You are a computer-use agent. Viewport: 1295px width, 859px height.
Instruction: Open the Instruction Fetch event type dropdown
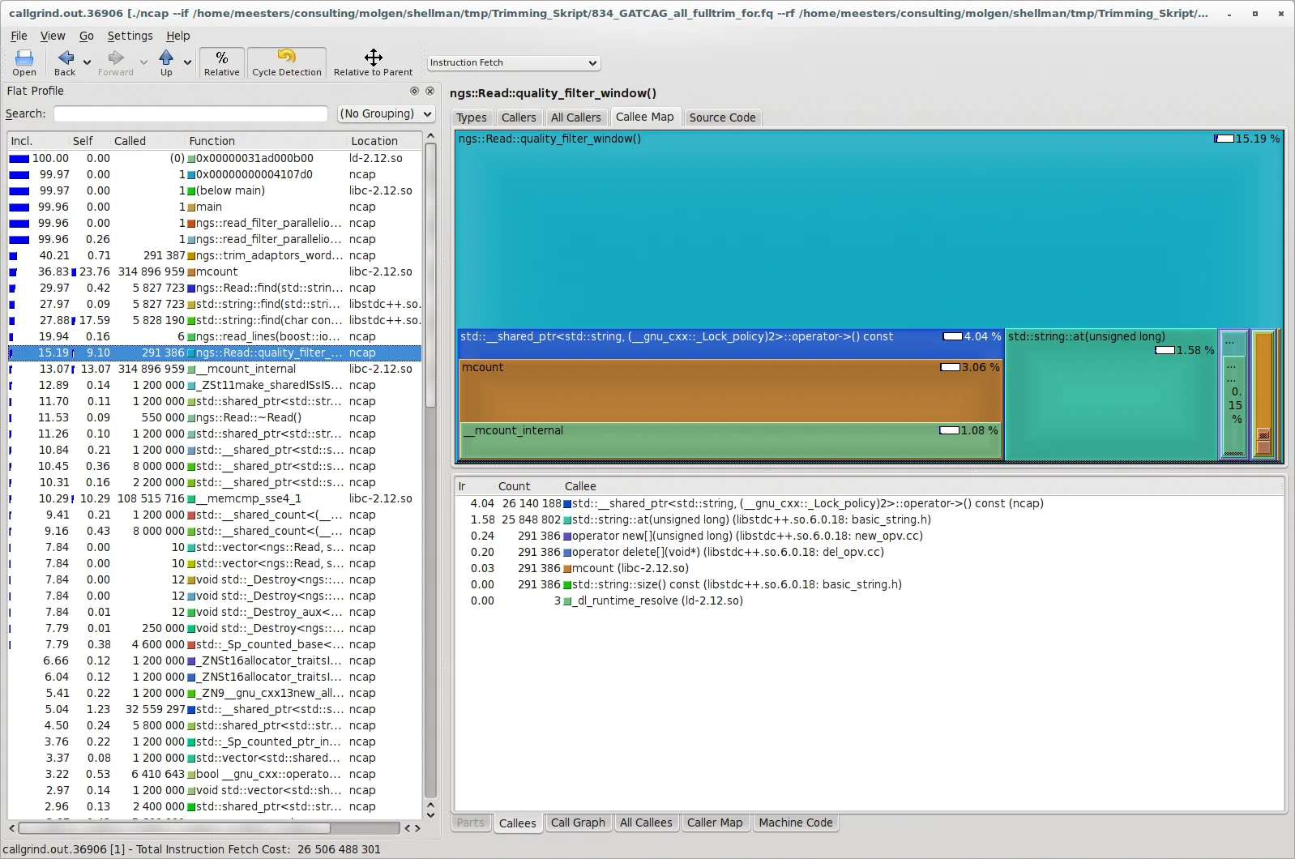[514, 62]
